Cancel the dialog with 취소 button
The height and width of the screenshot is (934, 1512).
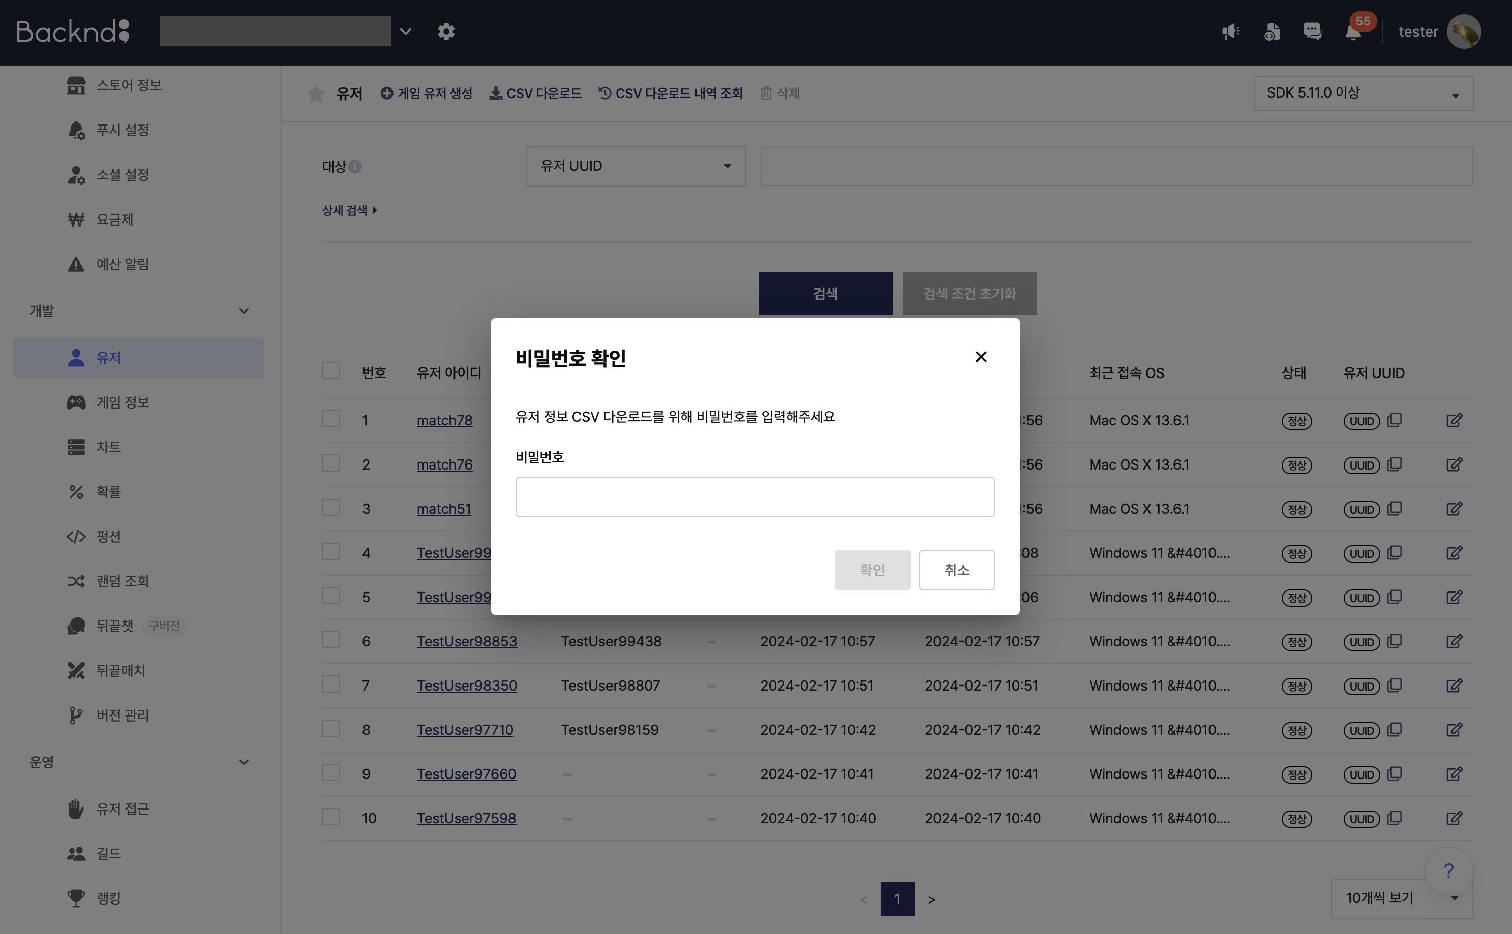pos(956,570)
